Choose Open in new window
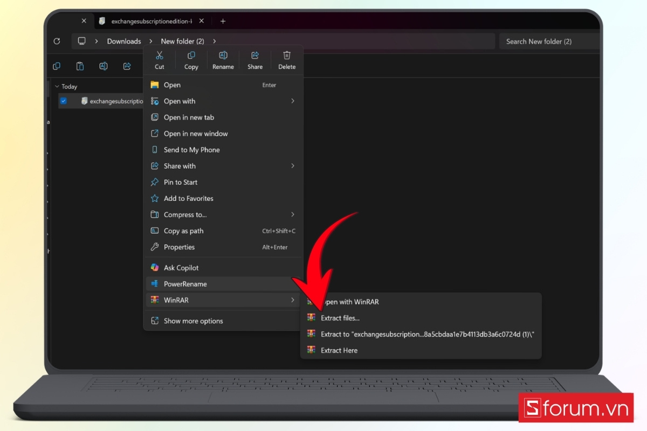Screen dimensions: 647x431 click(223, 134)
